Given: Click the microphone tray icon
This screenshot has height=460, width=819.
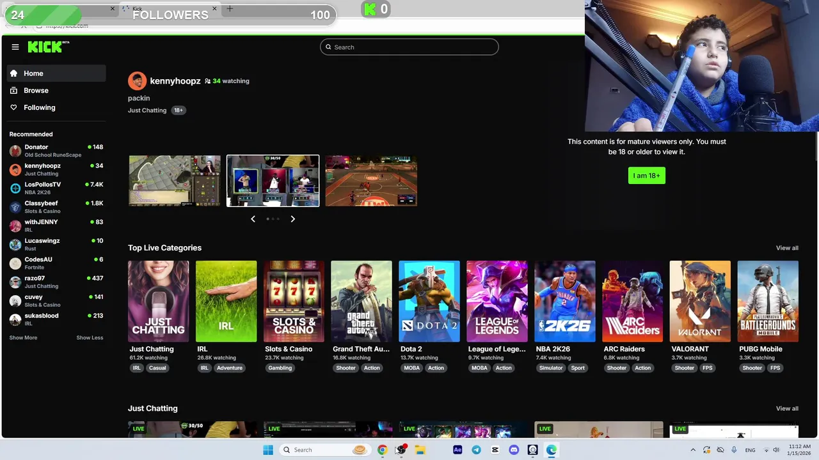Looking at the screenshot, I should click(733, 450).
